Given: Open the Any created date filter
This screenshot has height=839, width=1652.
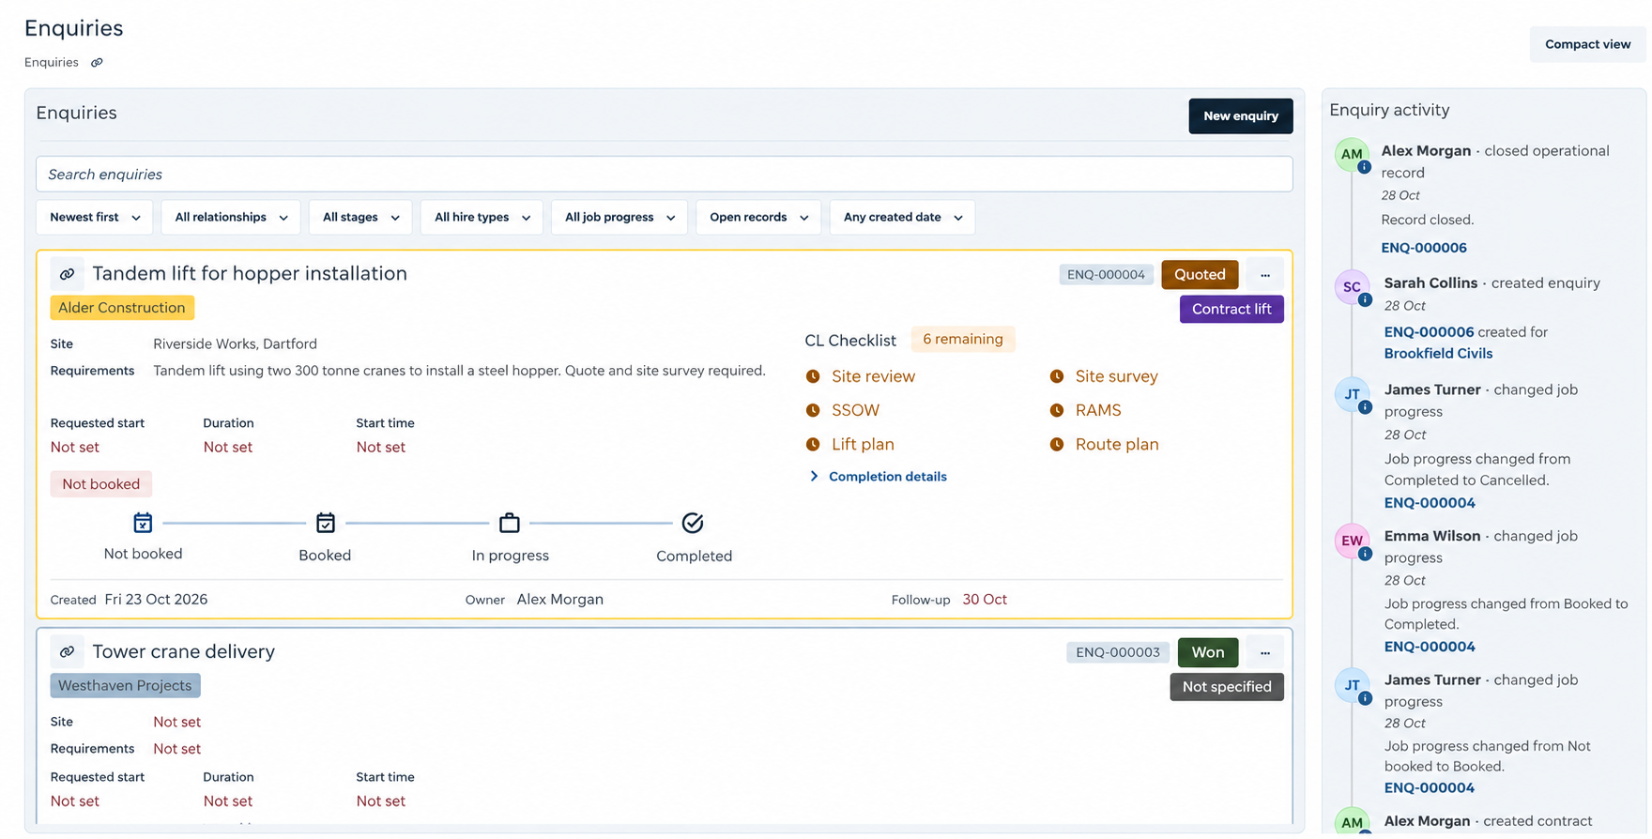Looking at the screenshot, I should (902, 218).
